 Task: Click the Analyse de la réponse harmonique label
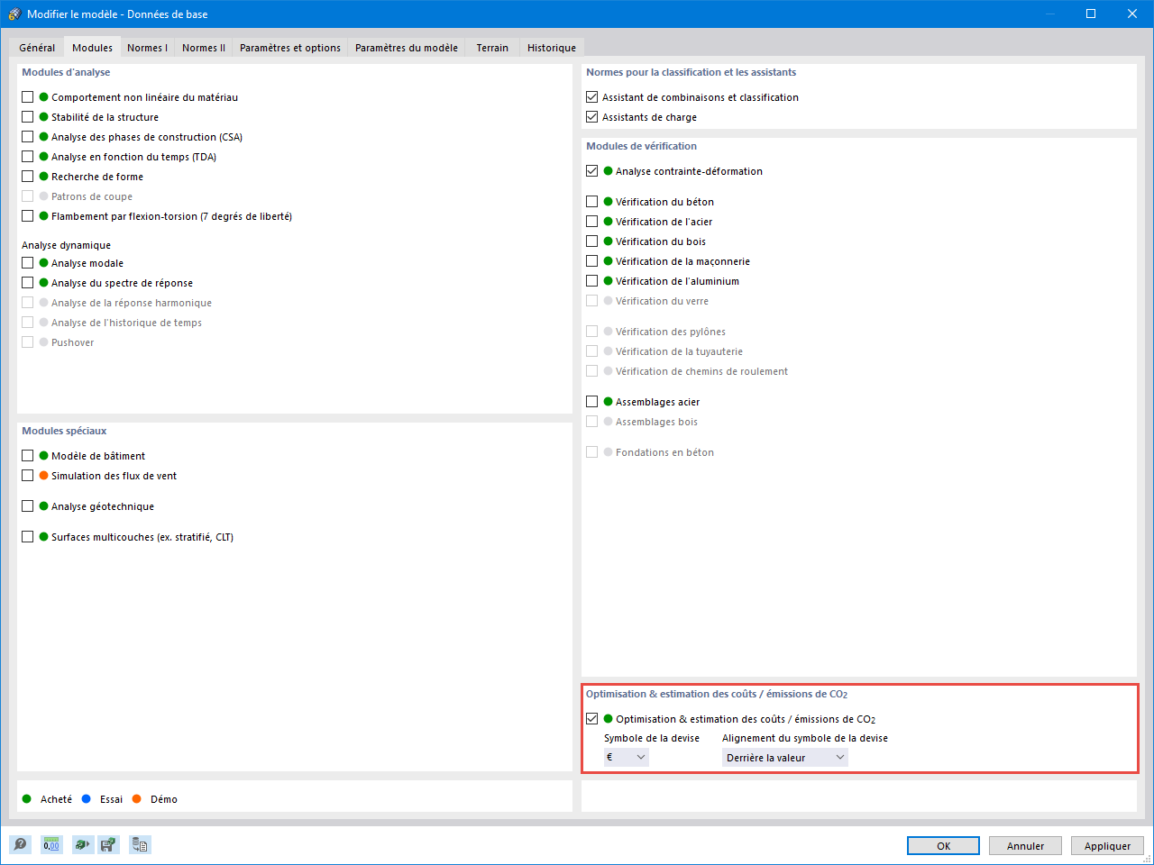[x=132, y=303]
